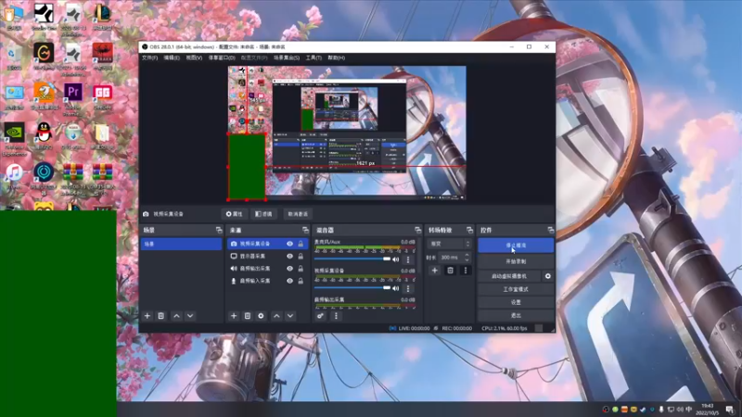This screenshot has height=417, width=742.
Task: Open the transition properties dots menu
Action: pos(466,271)
